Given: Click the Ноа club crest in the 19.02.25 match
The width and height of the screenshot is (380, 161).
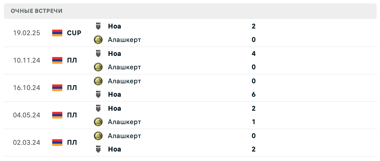Looking at the screenshot, I should (98, 26).
